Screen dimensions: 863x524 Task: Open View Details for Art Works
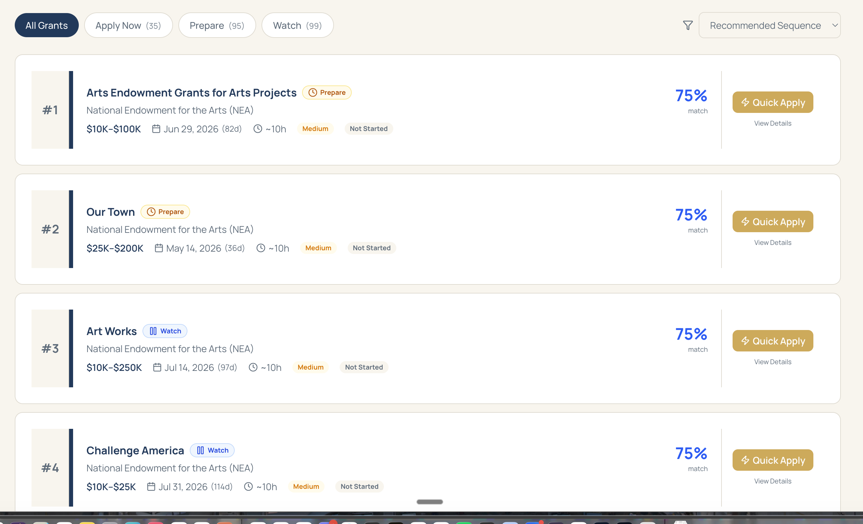(x=772, y=362)
